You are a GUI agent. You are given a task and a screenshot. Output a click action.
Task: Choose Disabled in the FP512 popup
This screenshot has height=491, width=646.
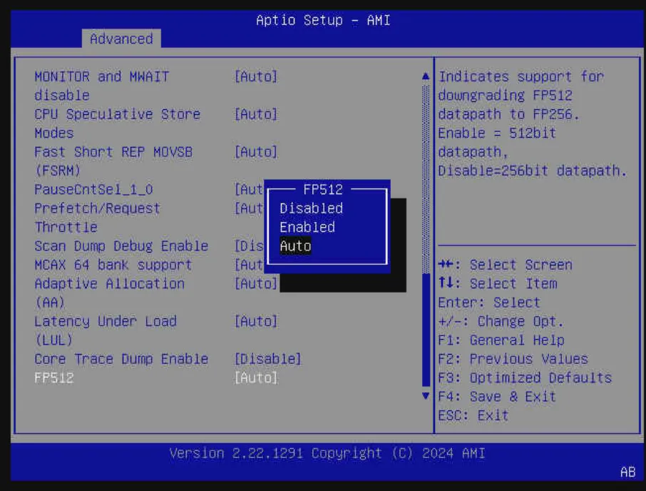pyautogui.click(x=311, y=208)
